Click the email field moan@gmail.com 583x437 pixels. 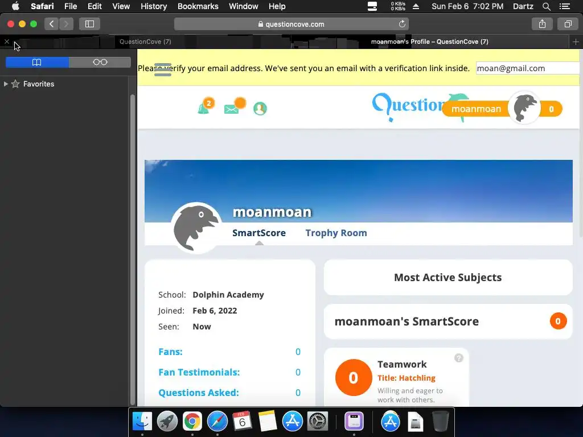click(528, 68)
